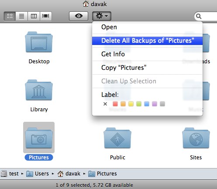This screenshot has width=217, height=189.
Task: Choose Open from the action menu
Action: click(x=147, y=27)
